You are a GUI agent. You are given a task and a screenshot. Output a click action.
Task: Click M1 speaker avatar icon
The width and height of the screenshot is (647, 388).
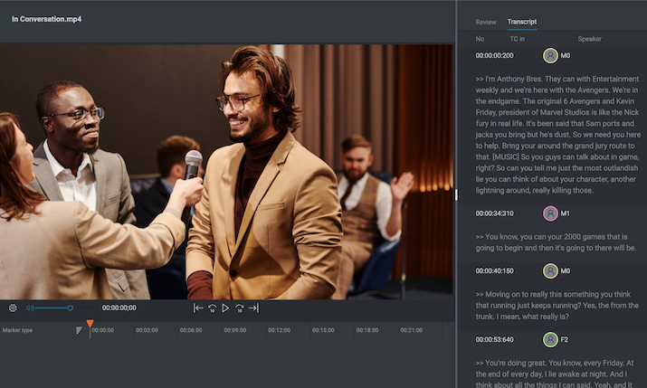click(x=550, y=213)
